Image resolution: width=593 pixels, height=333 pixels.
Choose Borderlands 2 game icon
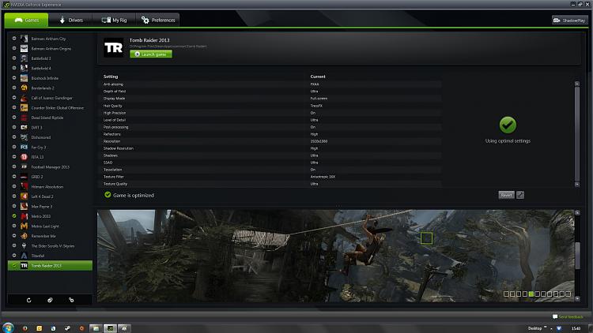coord(24,88)
